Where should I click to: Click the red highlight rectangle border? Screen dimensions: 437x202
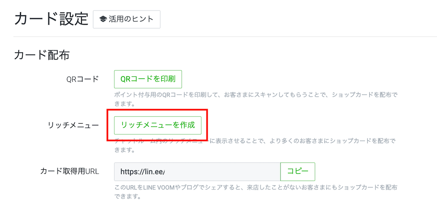[157, 110]
